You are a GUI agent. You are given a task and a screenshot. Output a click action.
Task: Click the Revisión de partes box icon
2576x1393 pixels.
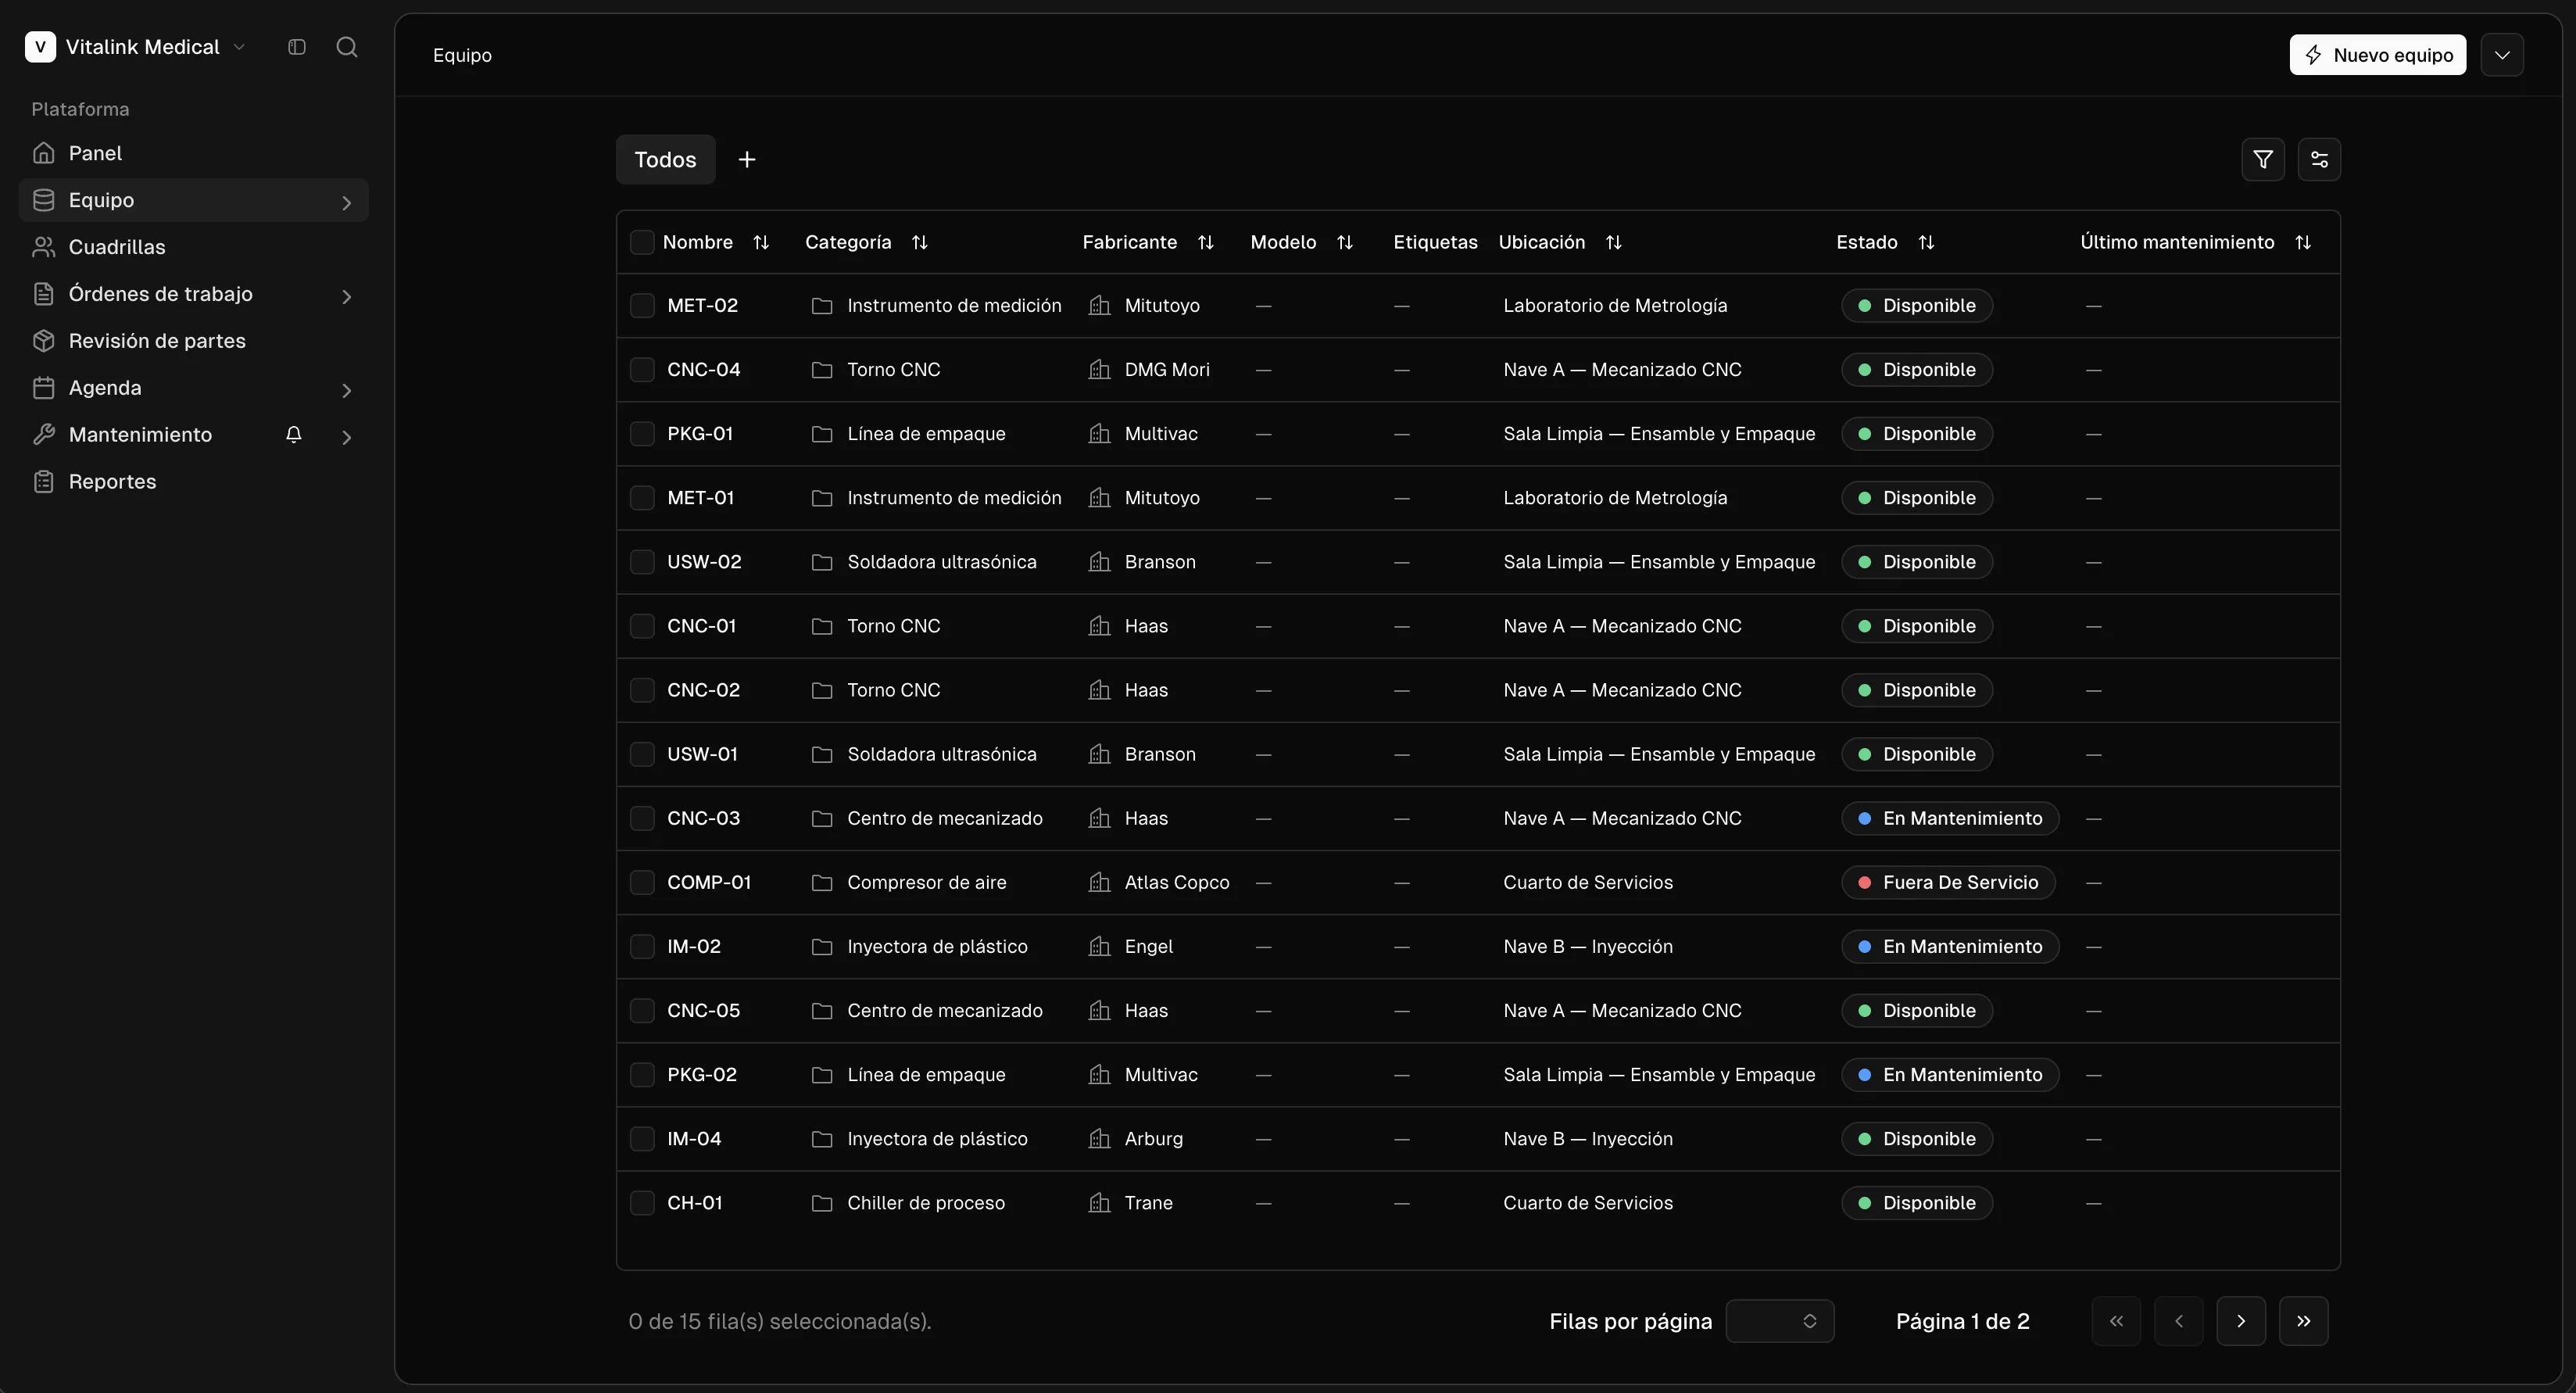coord(43,341)
